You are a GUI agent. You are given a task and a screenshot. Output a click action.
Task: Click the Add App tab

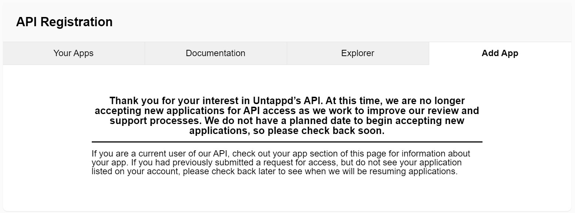click(x=500, y=53)
